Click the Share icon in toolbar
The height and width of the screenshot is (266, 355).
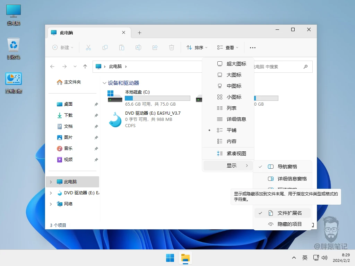click(155, 47)
